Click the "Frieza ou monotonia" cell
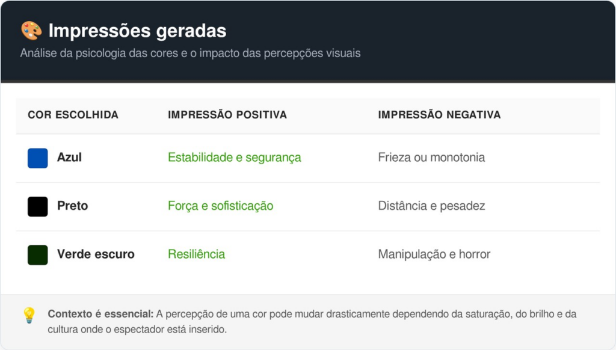The height and width of the screenshot is (350, 616). tap(431, 158)
